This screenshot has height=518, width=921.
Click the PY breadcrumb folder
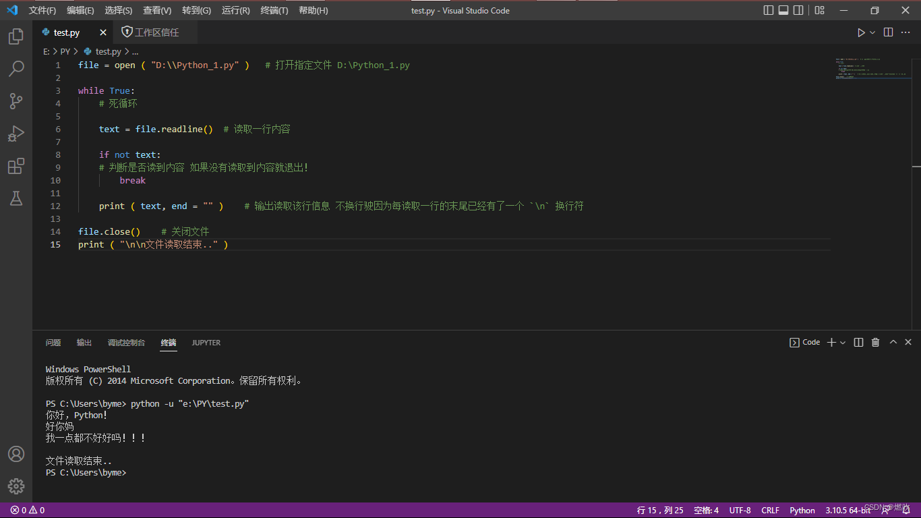tap(65, 51)
